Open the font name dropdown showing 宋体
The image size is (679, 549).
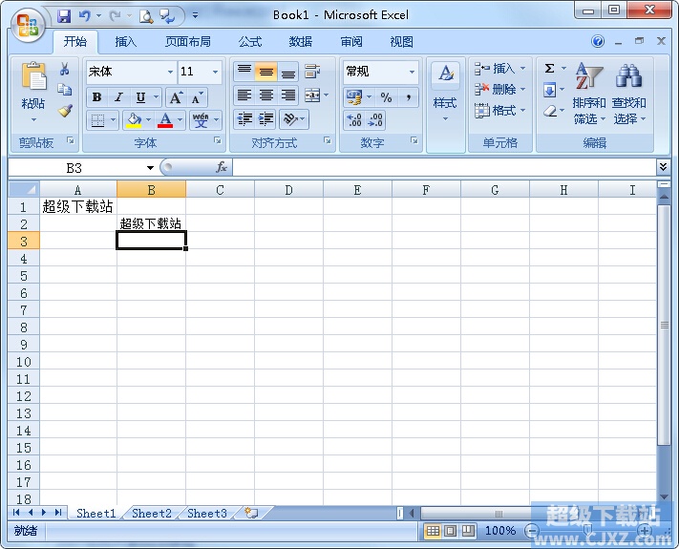[171, 72]
